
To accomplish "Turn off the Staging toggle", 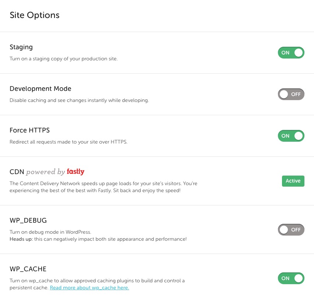I will tap(291, 53).
